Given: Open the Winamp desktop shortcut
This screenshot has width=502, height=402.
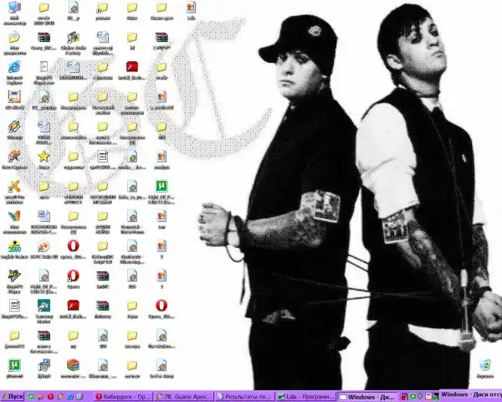Looking at the screenshot, I should (14, 126).
